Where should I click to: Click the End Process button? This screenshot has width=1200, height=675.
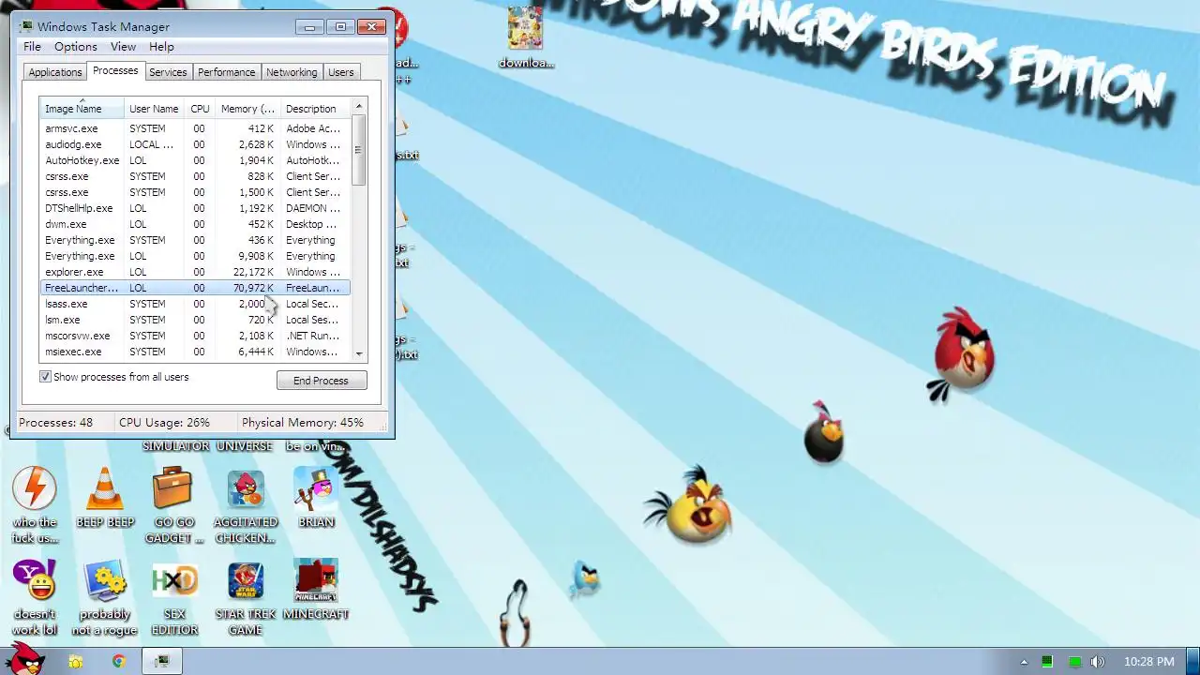322,381
